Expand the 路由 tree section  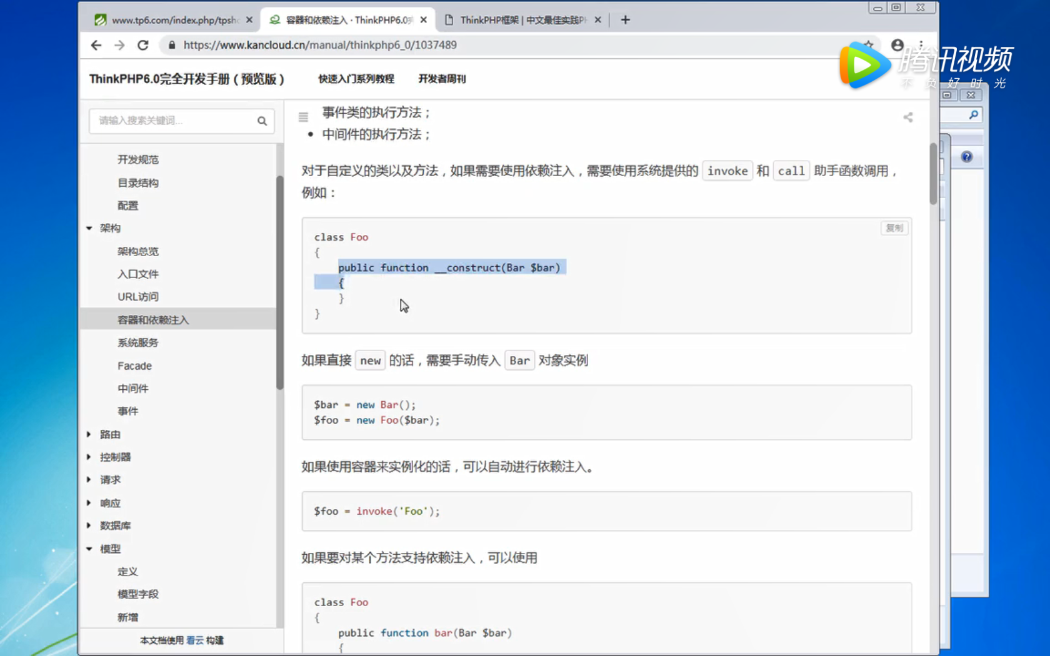coord(89,434)
